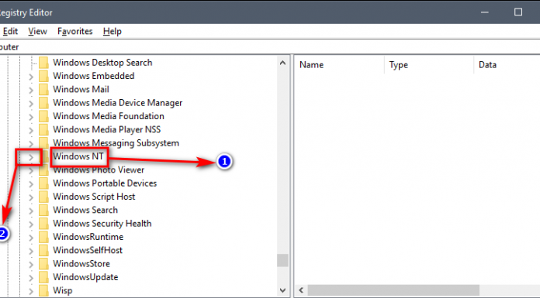Select the Windows Media Player NSS label
The height and width of the screenshot is (298, 540).
point(107,129)
